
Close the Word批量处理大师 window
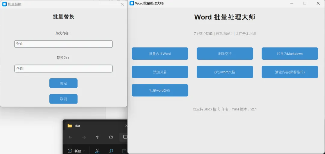click(x=318, y=3)
